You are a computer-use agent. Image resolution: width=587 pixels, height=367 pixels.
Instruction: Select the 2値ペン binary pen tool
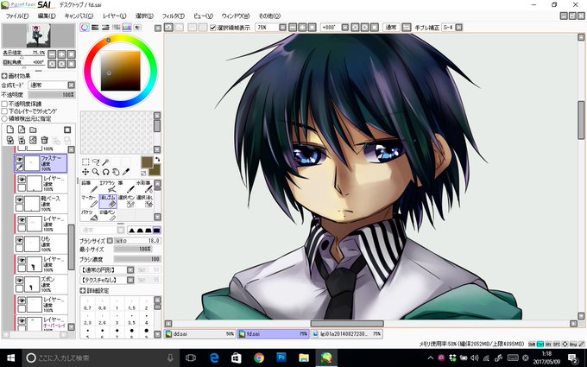pos(107,215)
